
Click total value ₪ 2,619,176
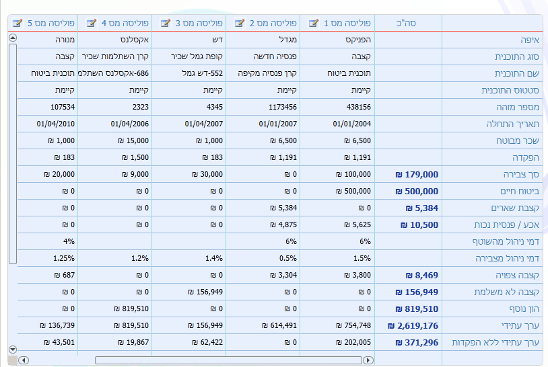[413, 325]
